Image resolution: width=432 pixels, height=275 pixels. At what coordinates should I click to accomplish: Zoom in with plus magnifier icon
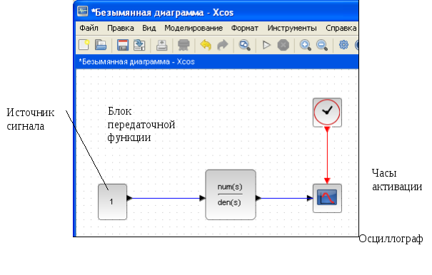tap(306, 45)
